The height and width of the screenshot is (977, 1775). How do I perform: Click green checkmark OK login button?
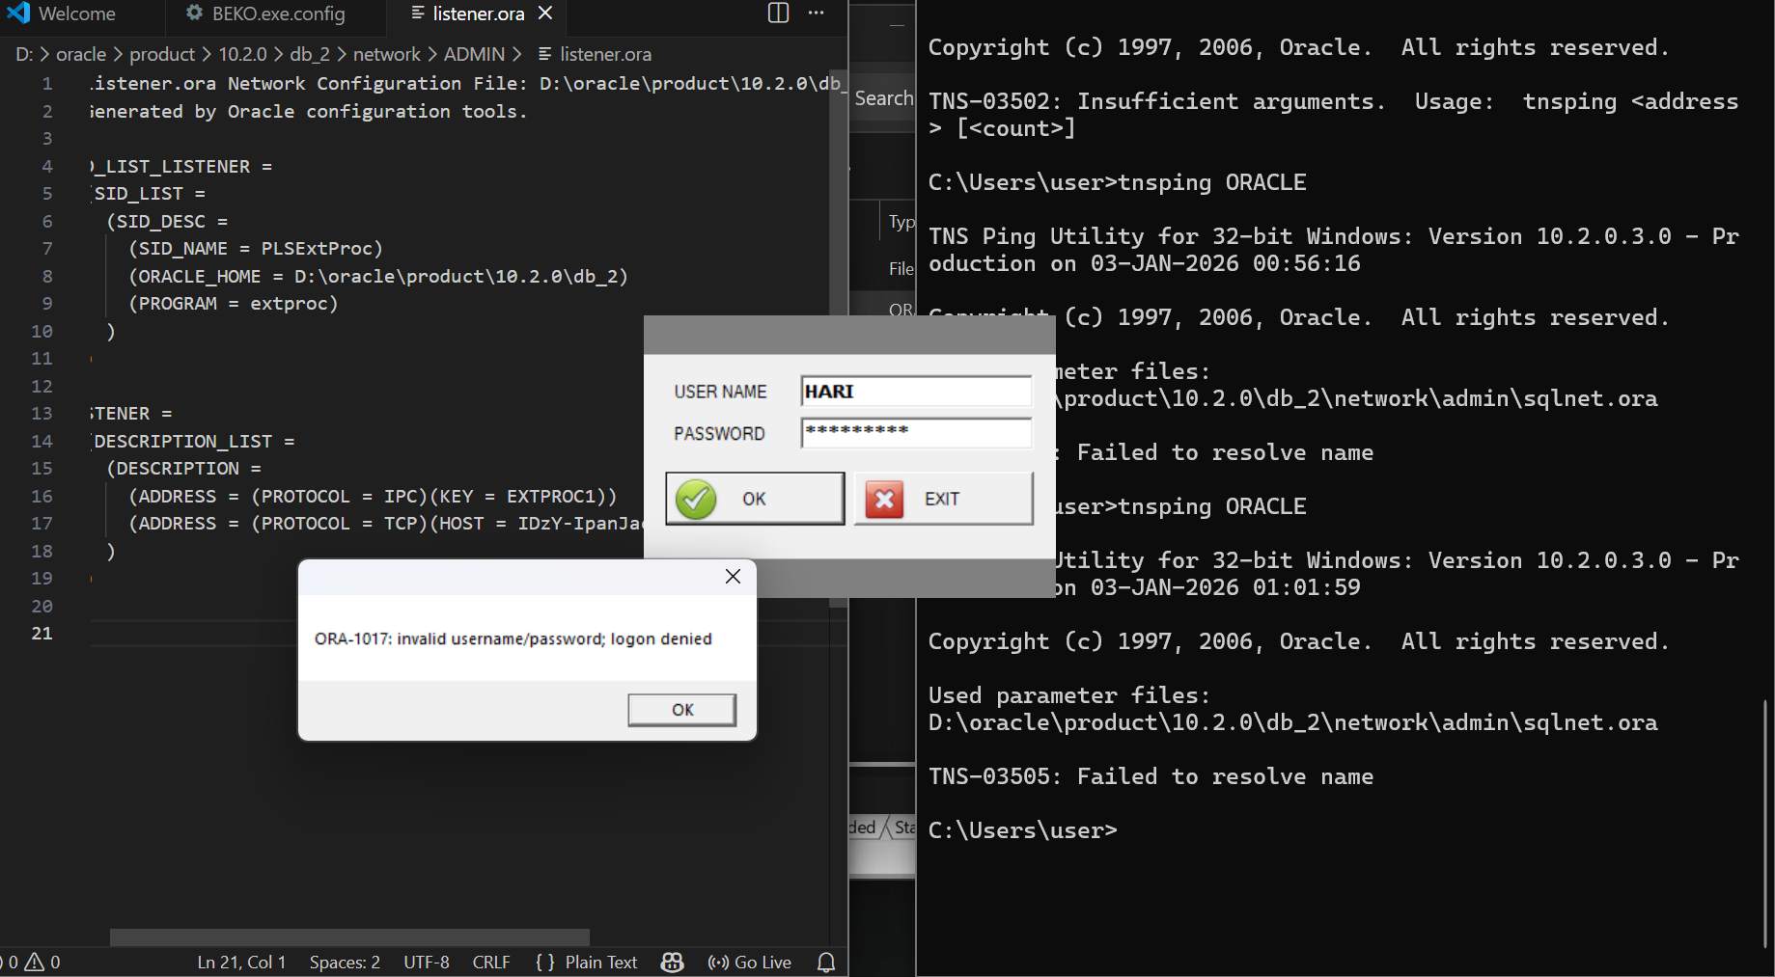pos(755,499)
